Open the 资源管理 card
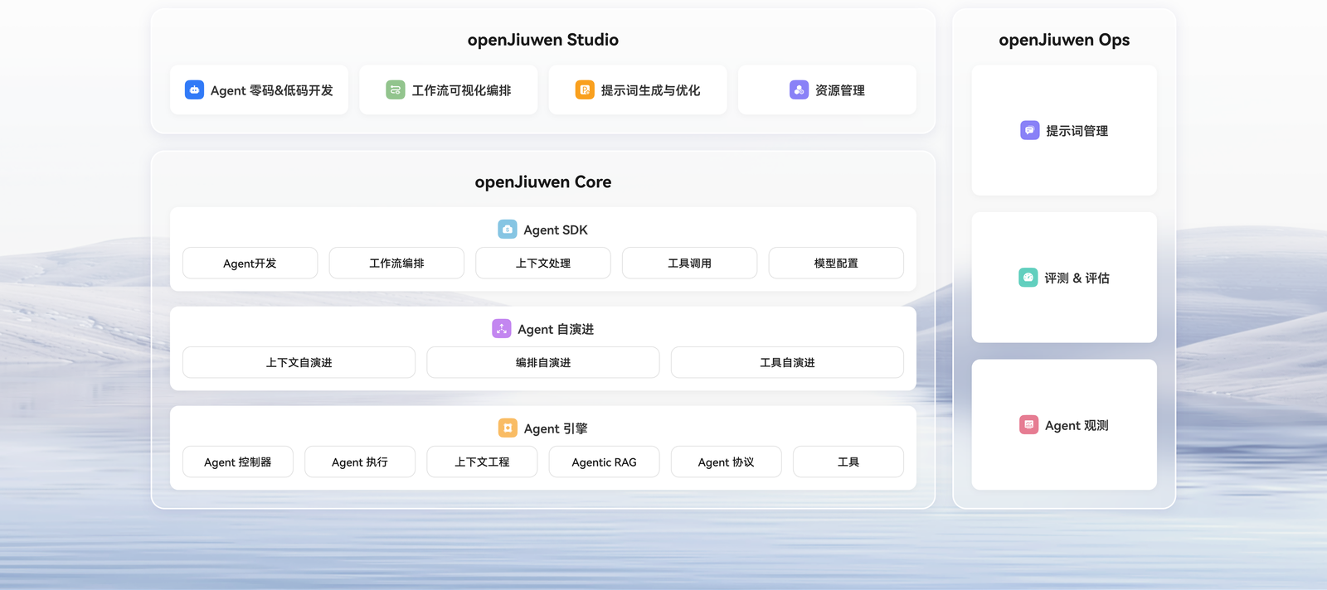The image size is (1327, 590). point(827,89)
